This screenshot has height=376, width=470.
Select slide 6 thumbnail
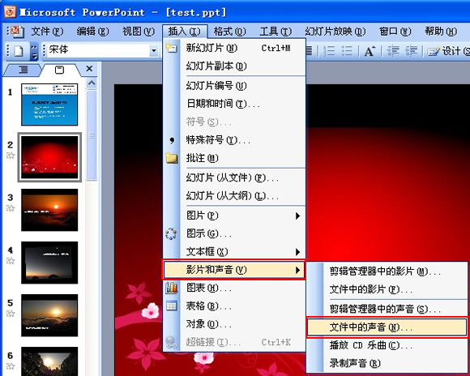coord(49,361)
